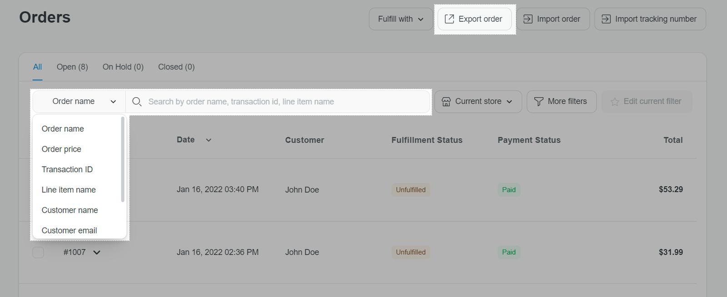Click the Import order icon
This screenshot has height=297, width=727.
pos(528,19)
